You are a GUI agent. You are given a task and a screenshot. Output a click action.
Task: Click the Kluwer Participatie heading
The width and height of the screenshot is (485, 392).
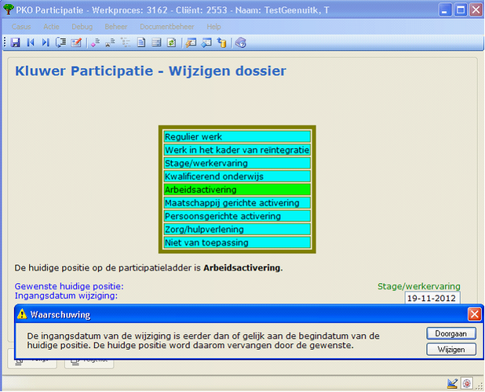[x=151, y=71]
